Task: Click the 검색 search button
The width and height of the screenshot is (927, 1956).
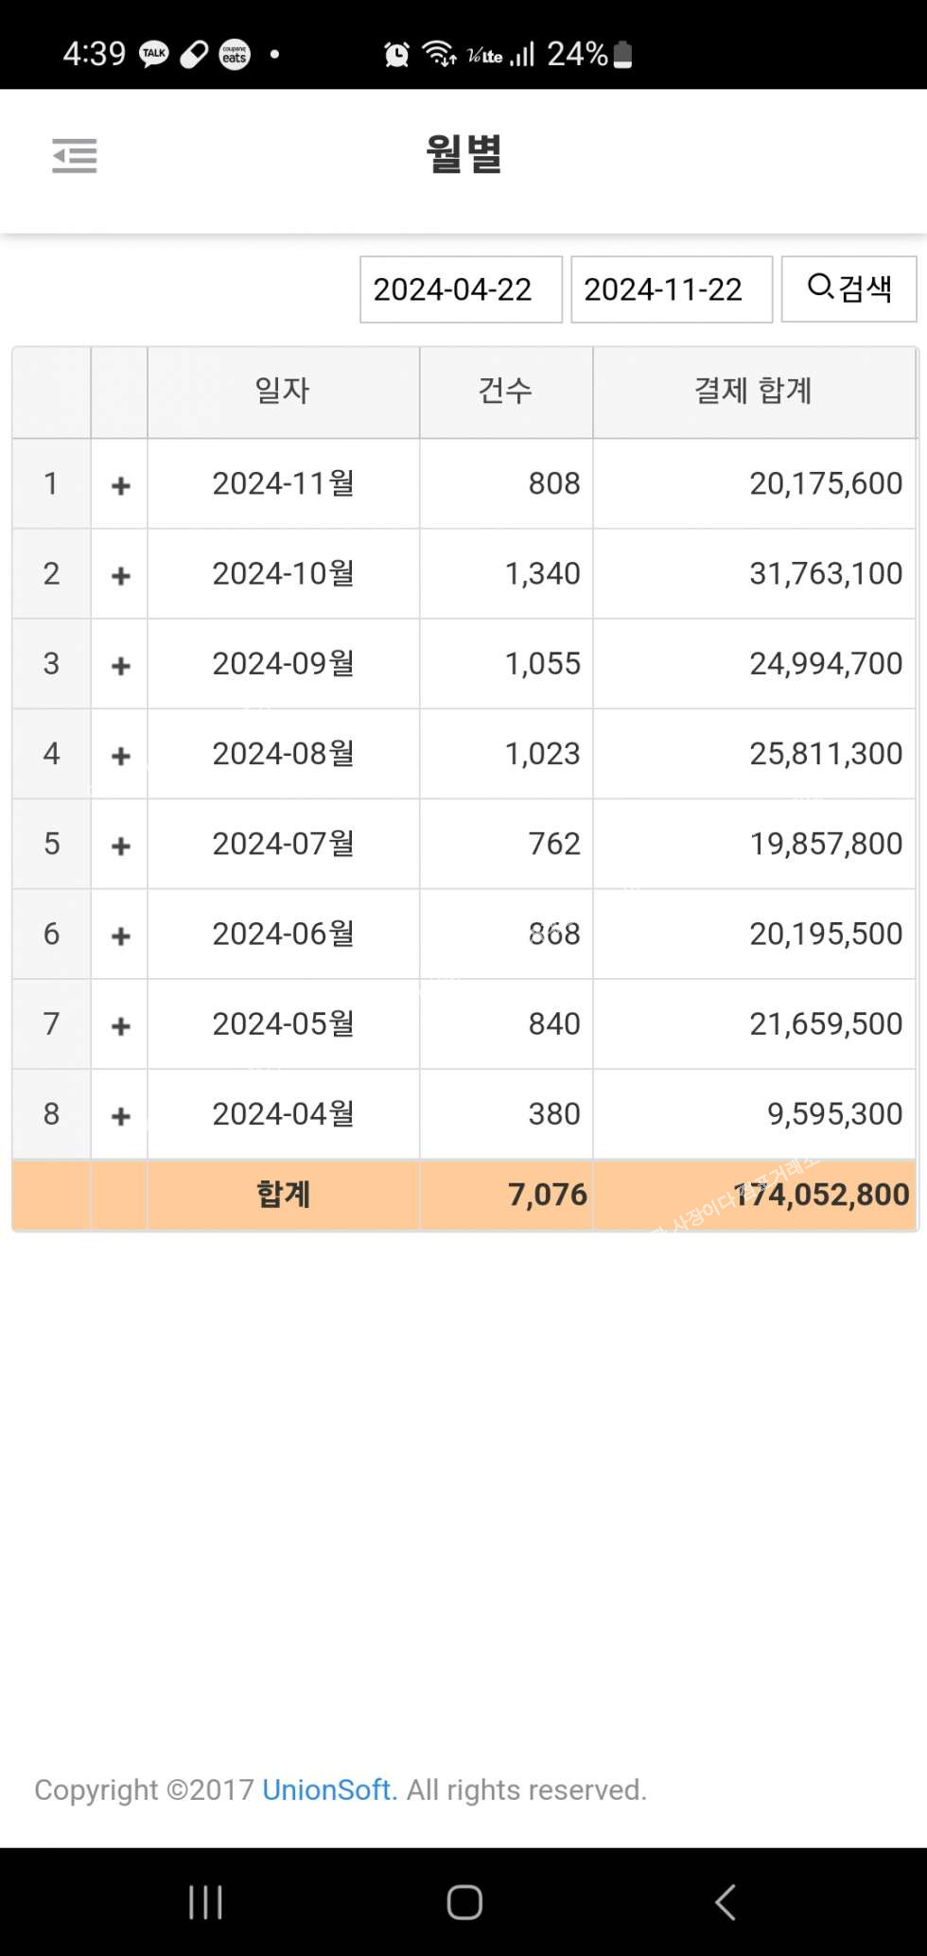Action: (848, 288)
